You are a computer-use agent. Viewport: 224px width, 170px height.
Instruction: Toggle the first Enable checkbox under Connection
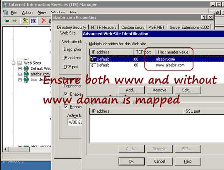(66, 94)
